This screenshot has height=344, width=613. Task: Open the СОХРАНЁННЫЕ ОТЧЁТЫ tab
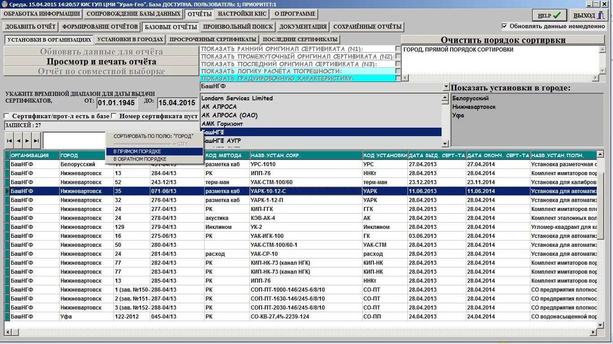click(368, 27)
